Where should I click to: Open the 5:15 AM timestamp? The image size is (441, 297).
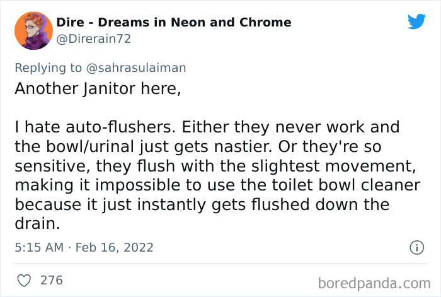pyautogui.click(x=39, y=247)
